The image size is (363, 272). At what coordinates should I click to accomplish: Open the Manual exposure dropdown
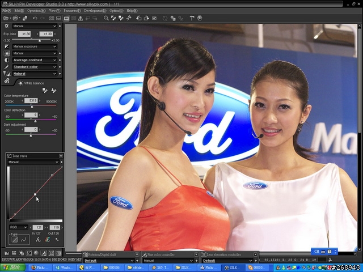point(35,46)
